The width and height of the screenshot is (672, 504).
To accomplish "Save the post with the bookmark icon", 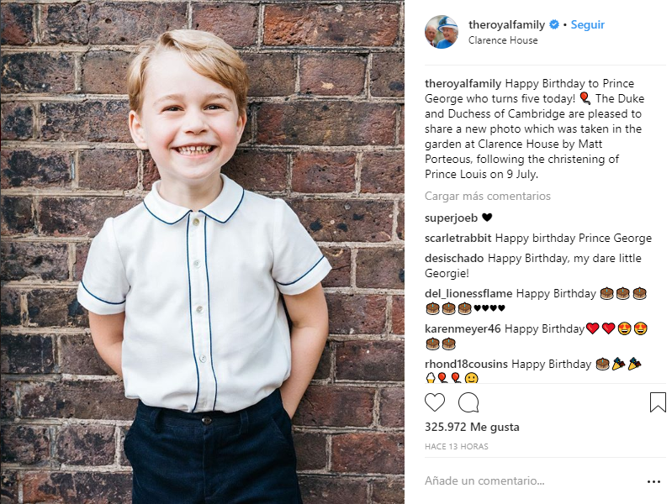I will tap(658, 402).
